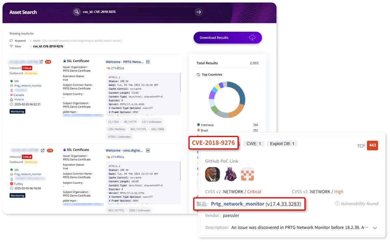Open the Welcome - PRTG Netw... result title

click(x=124, y=62)
